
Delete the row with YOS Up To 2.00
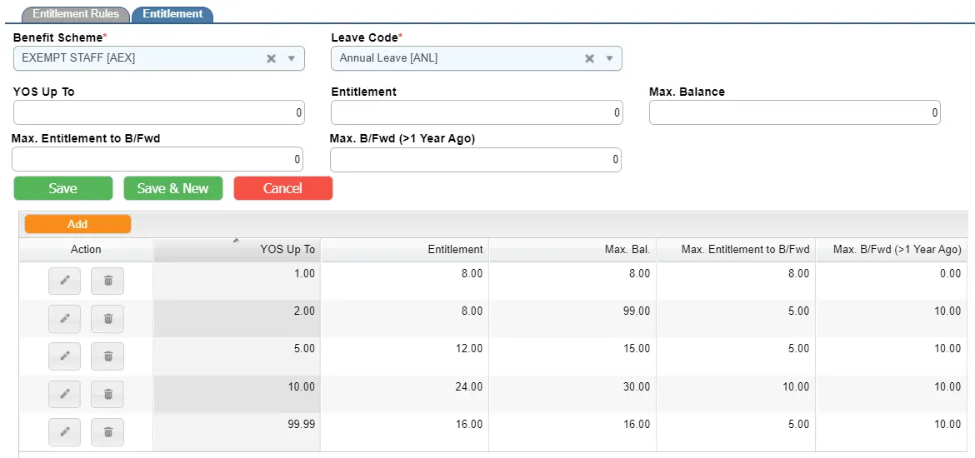point(107,319)
